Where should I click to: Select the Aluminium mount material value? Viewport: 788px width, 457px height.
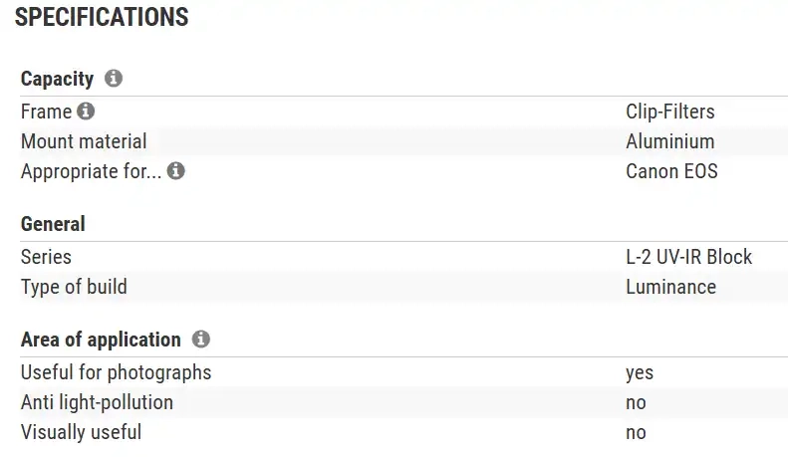point(669,141)
